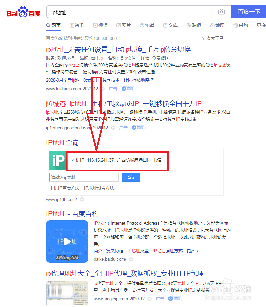Click the 保障 badge beside www.fanqieip.com

[x=175, y=298]
